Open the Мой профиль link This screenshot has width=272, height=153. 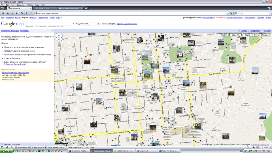pyautogui.click(x=208, y=18)
